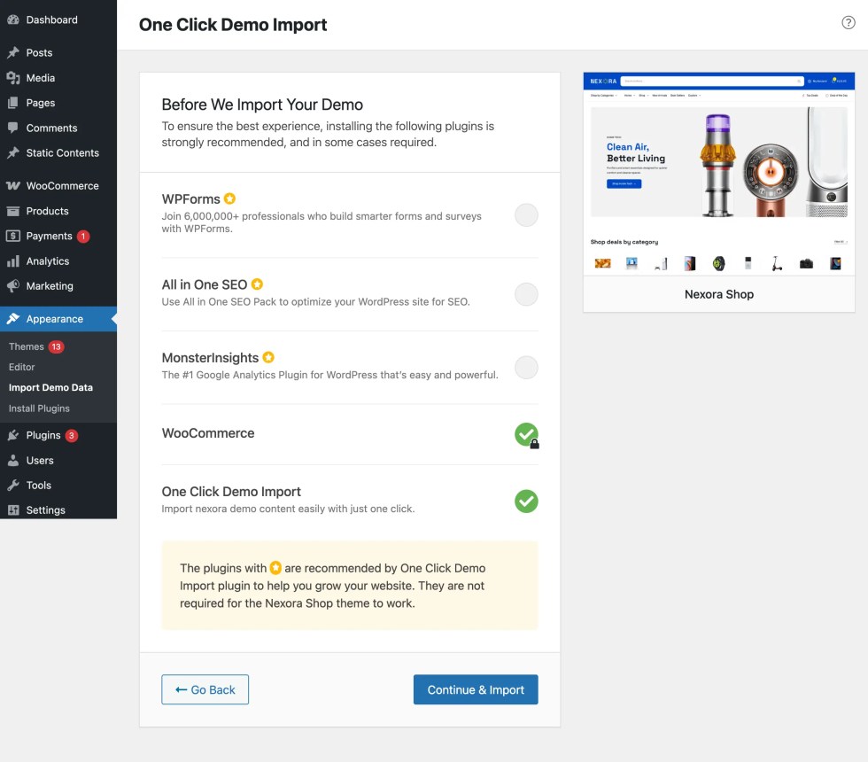Open the WooCommerce menu label

(63, 186)
